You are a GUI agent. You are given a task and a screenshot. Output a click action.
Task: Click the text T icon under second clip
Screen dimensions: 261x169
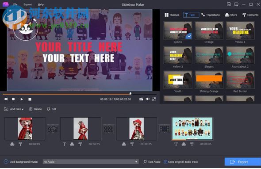point(65,144)
